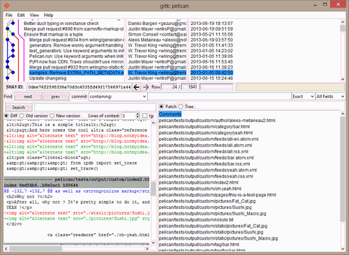
Task: Open feeds/yeah.rss.xml in file list
Action: [206, 176]
